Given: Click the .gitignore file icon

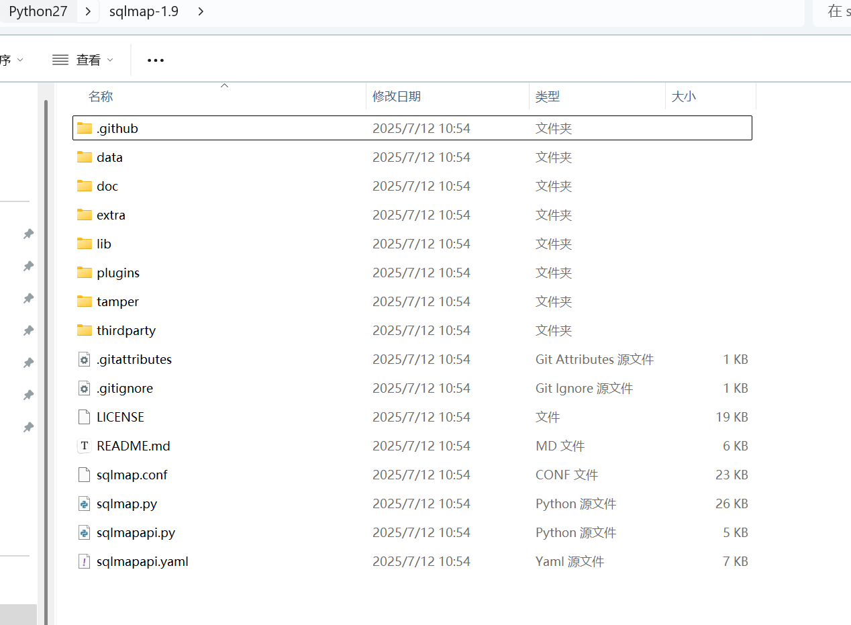Looking at the screenshot, I should (84, 388).
